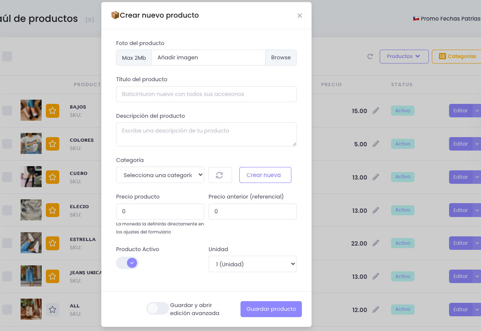
Task: Check the checkbox on the CUERO row
Action: click(7, 177)
